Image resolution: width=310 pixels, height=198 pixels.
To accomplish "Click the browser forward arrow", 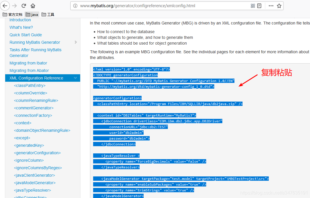I will tap(14, 6).
